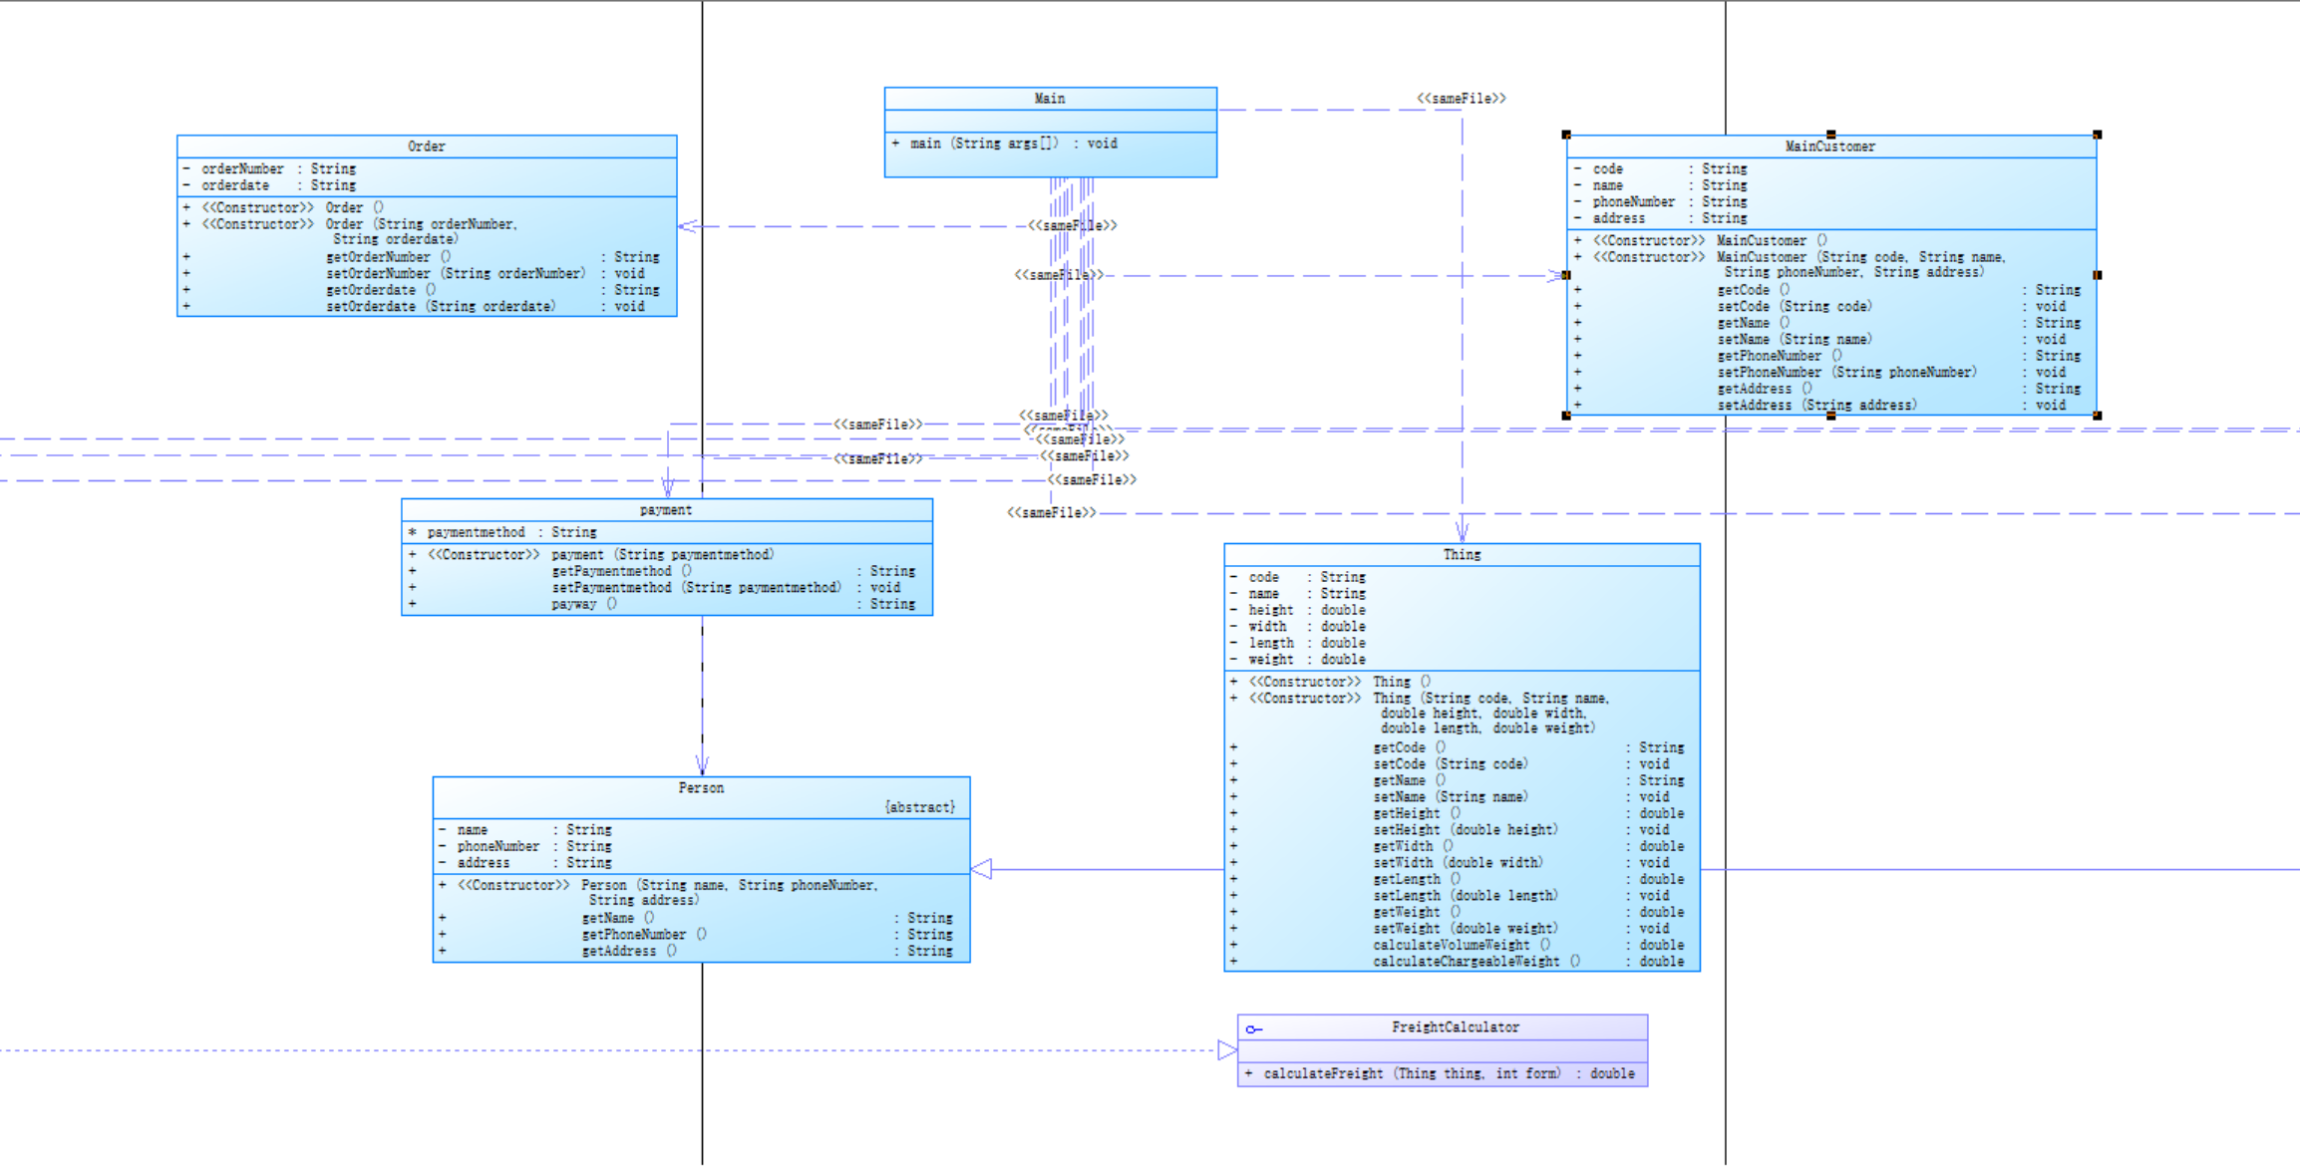Click the bottom-right resize handle of MainCustomer

(x=2097, y=416)
